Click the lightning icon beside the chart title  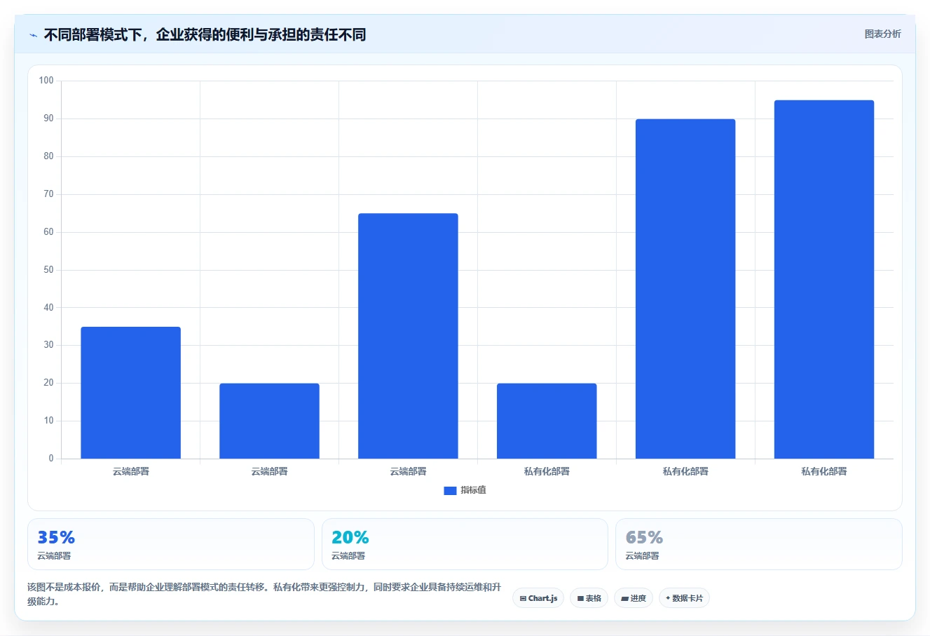click(33, 35)
